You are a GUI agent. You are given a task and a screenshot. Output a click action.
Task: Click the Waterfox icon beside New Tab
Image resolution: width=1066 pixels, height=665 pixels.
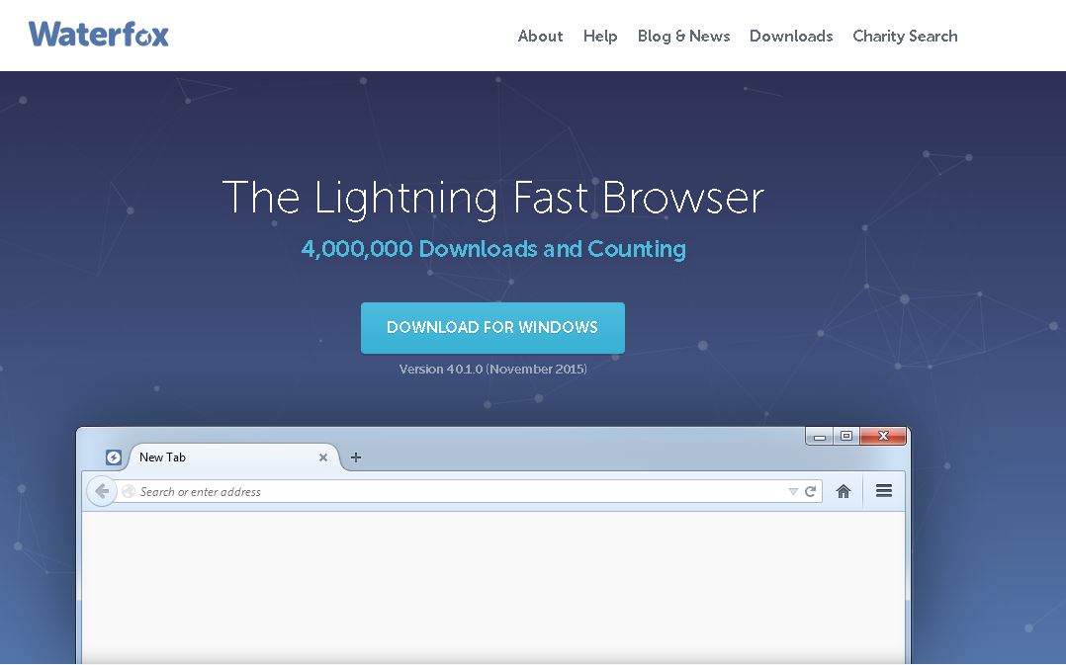(x=114, y=457)
